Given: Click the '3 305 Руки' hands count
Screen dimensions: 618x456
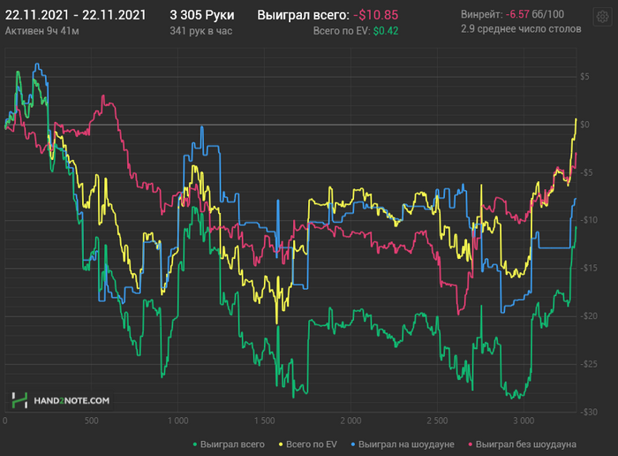Looking at the screenshot, I should (x=202, y=15).
